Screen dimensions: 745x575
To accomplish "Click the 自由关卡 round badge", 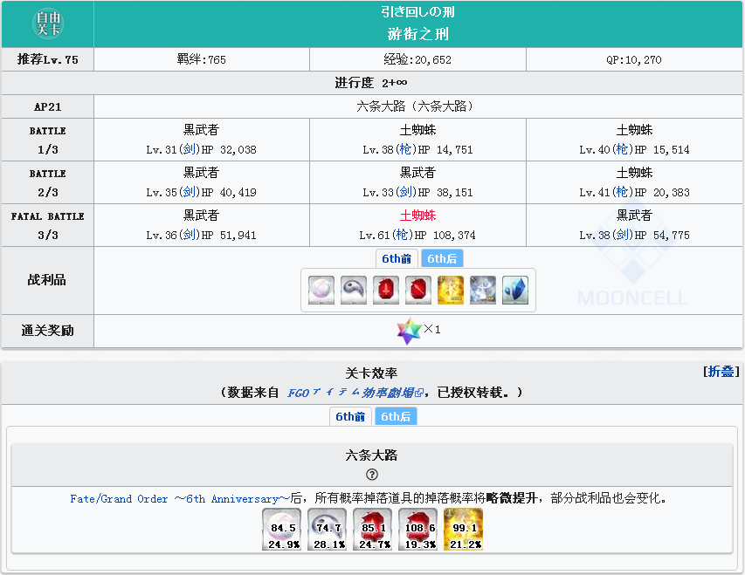I will click(47, 24).
